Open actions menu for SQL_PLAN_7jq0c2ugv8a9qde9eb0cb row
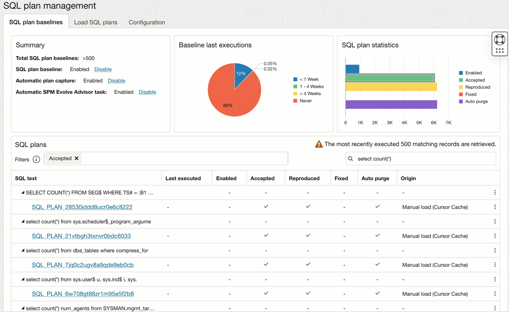Viewport: 509px width, 312px height. coord(495,265)
